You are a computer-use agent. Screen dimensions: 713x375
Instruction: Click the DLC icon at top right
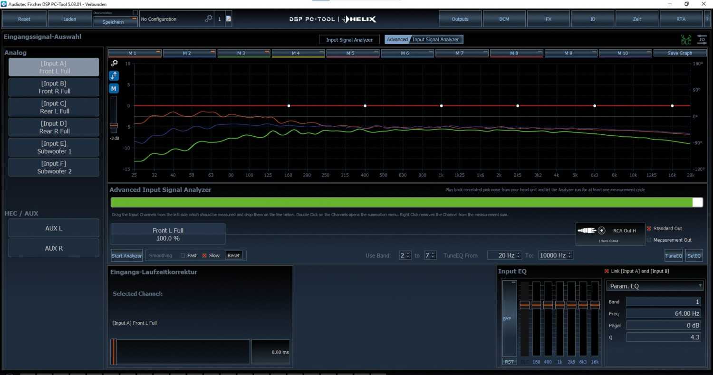686,40
